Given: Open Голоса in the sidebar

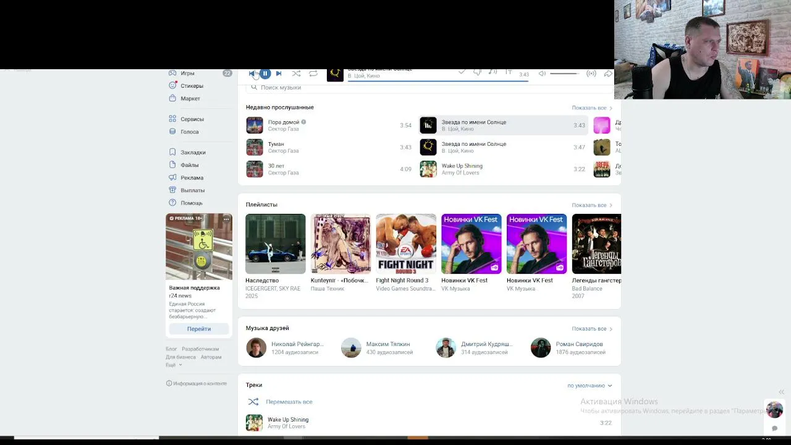Looking at the screenshot, I should pyautogui.click(x=190, y=132).
